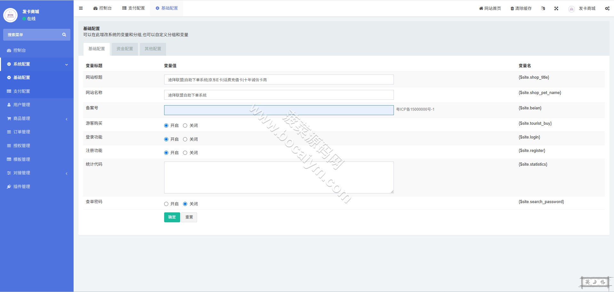Click the 订单管理 list icon in sidebar

[x=9, y=132]
